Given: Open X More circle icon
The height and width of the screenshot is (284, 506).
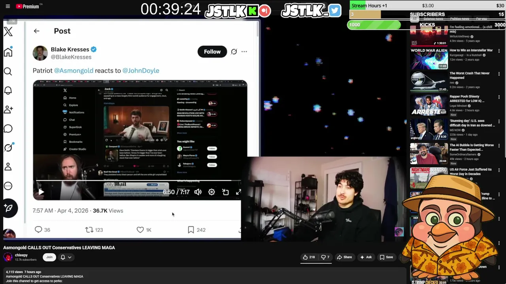Looking at the screenshot, I should 8,186.
